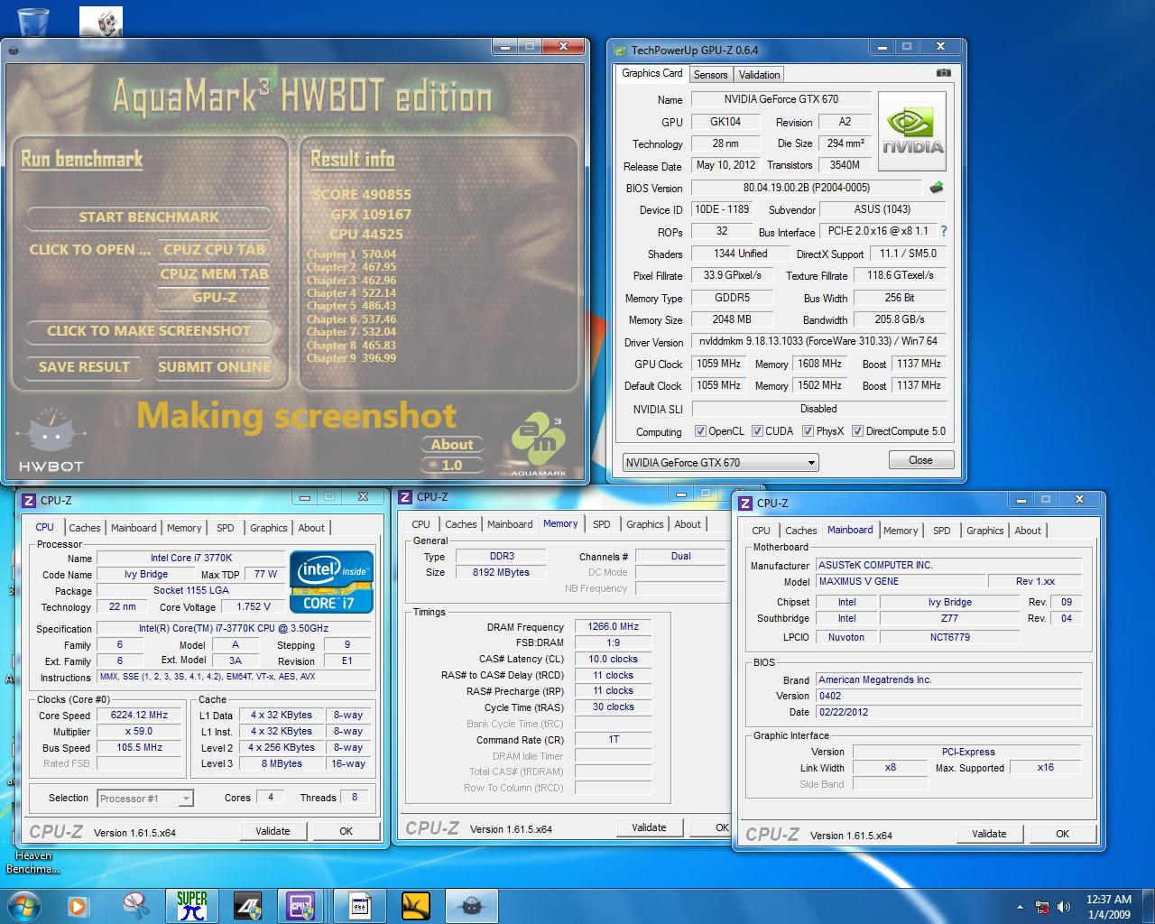Open the Mainboard tab in the CPU-Z Memory window
1155x924 pixels.
click(x=510, y=524)
